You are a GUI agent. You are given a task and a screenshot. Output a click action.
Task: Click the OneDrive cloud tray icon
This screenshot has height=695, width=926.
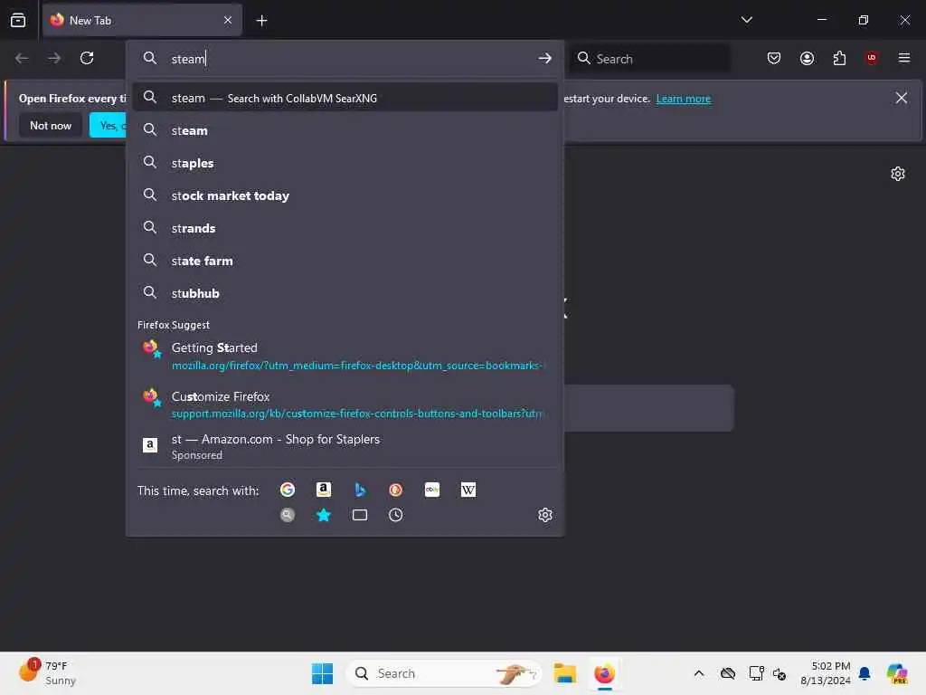point(728,673)
